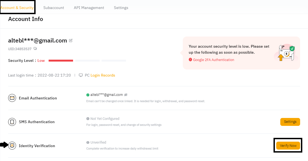Open Login Records link
Viewport: 308px width, 161px height.
coord(103,75)
